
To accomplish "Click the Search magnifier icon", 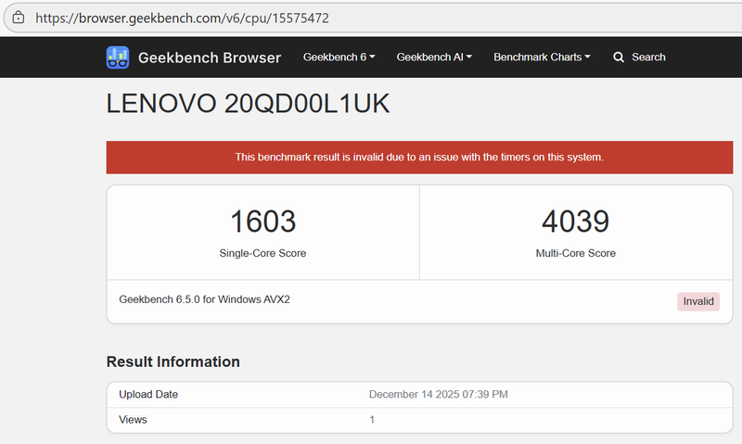I will click(618, 57).
